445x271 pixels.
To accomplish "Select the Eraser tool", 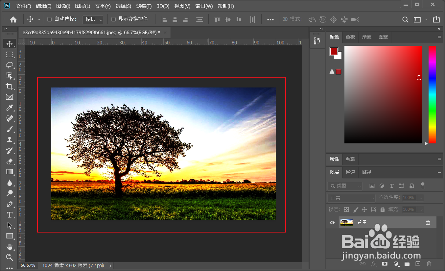I will coord(10,161).
